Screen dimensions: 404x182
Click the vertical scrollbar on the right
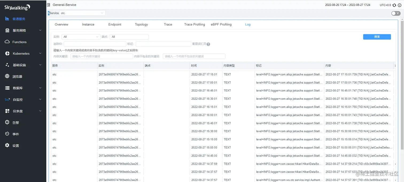click(x=403, y=85)
